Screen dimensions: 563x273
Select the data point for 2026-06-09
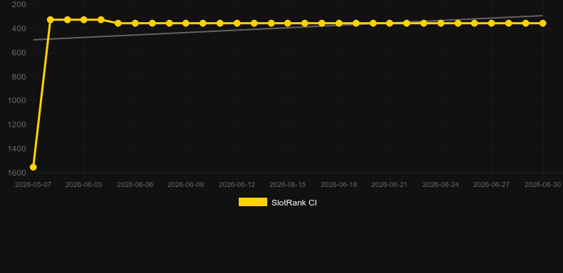pos(185,23)
